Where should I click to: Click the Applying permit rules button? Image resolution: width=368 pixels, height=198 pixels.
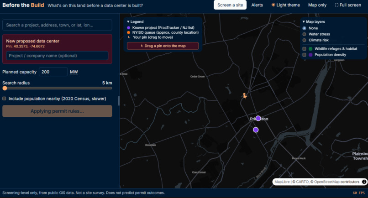57,111
